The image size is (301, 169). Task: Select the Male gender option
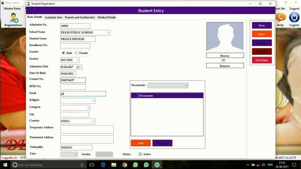click(x=63, y=53)
